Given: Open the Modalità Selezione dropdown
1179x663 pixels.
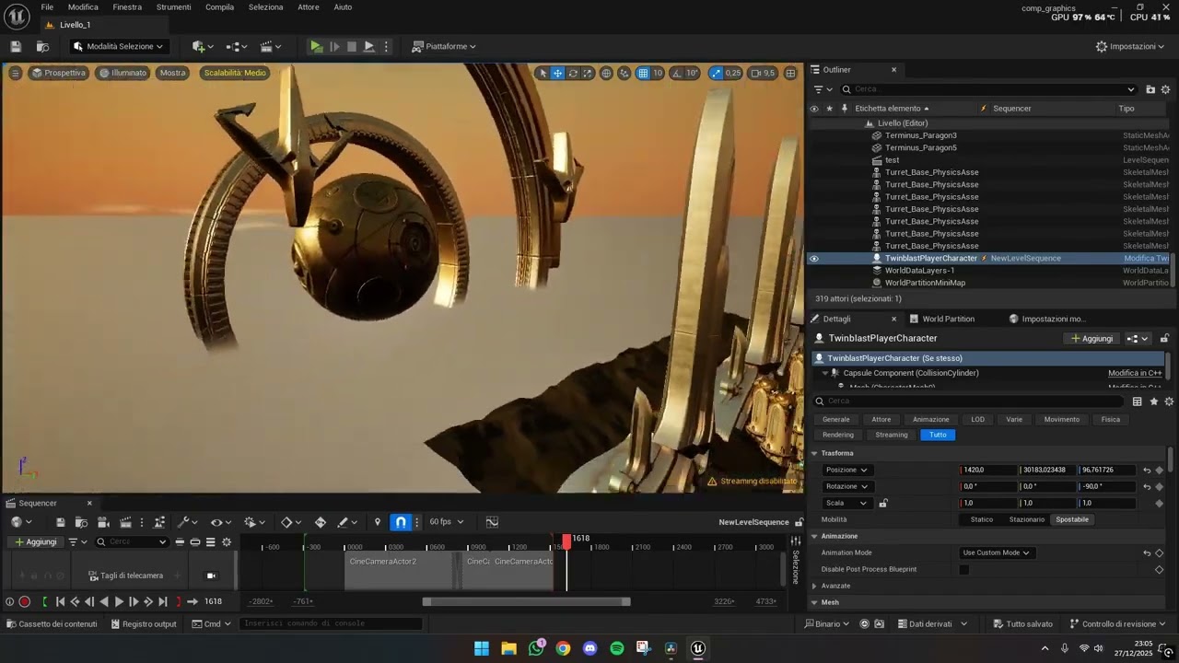Looking at the screenshot, I should click(118, 46).
